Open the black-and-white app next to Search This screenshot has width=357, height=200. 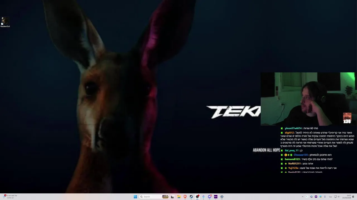point(172,197)
